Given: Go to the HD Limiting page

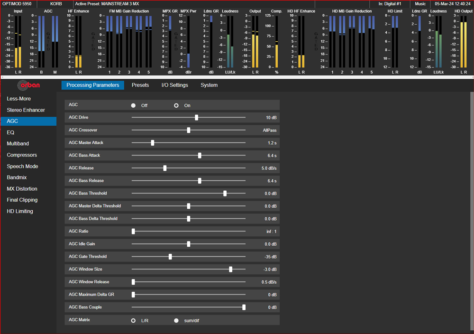Looking at the screenshot, I should [20, 211].
